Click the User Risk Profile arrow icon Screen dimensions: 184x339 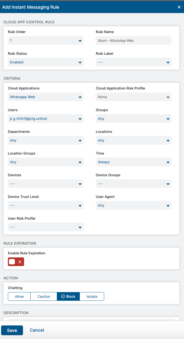tap(80, 227)
